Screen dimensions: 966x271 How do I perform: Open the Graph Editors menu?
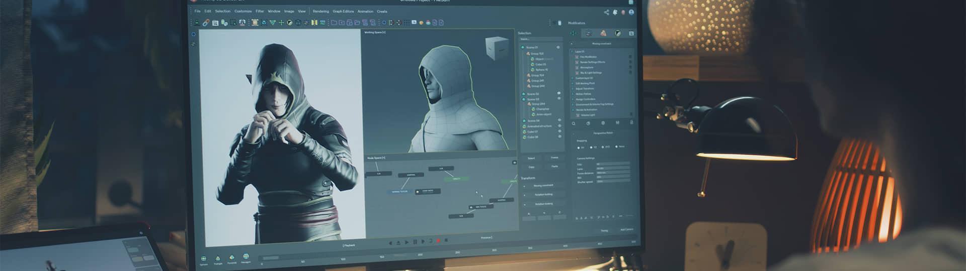[343, 11]
